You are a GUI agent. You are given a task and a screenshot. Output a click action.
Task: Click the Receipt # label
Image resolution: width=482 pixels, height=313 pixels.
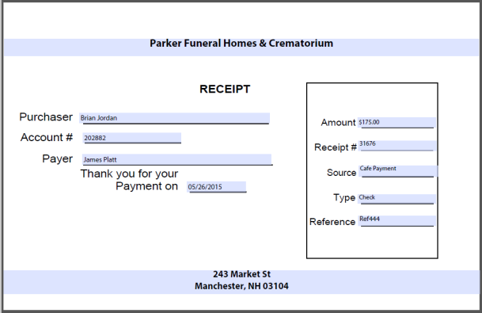click(335, 147)
